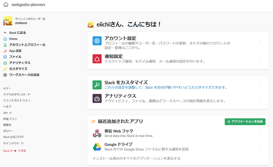Open the Slack をカスタマイズ heading
Viewport: 273px width, 167px height.
[x=126, y=82]
